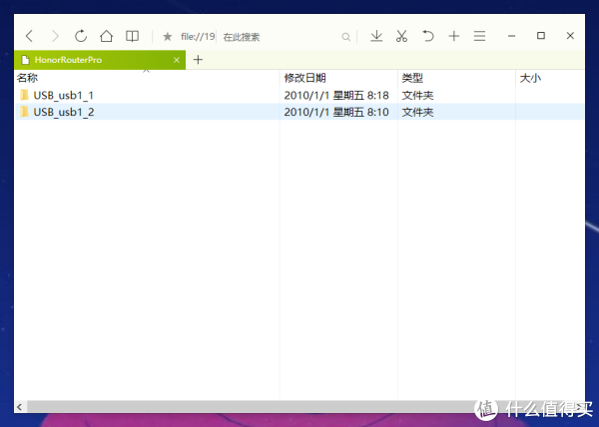The height and width of the screenshot is (427, 599).
Task: Click the scissors screenshot icon
Action: tap(401, 36)
